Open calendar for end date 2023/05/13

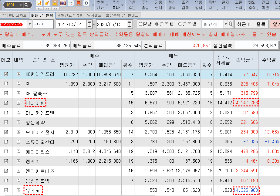130,24
